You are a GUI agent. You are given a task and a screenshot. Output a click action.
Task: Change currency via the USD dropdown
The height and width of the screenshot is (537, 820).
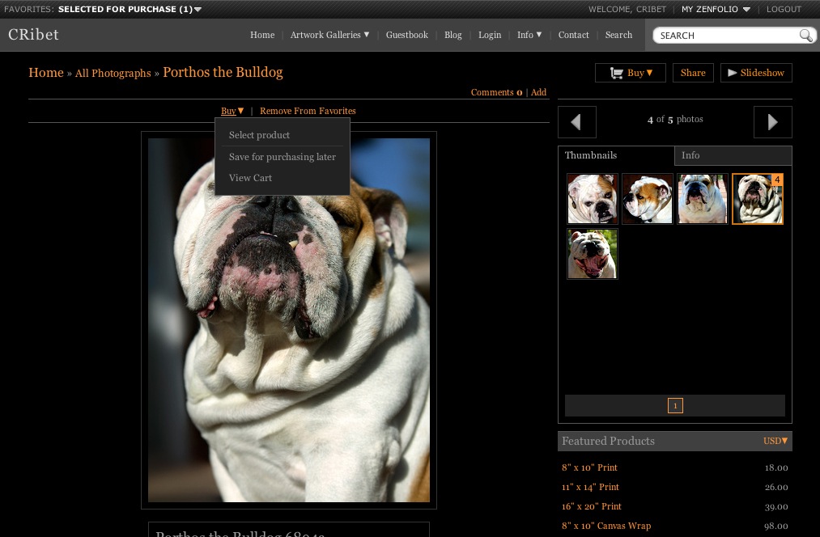pyautogui.click(x=774, y=441)
